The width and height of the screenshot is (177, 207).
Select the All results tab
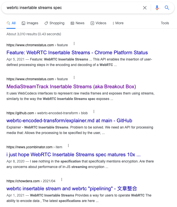point(11,23)
